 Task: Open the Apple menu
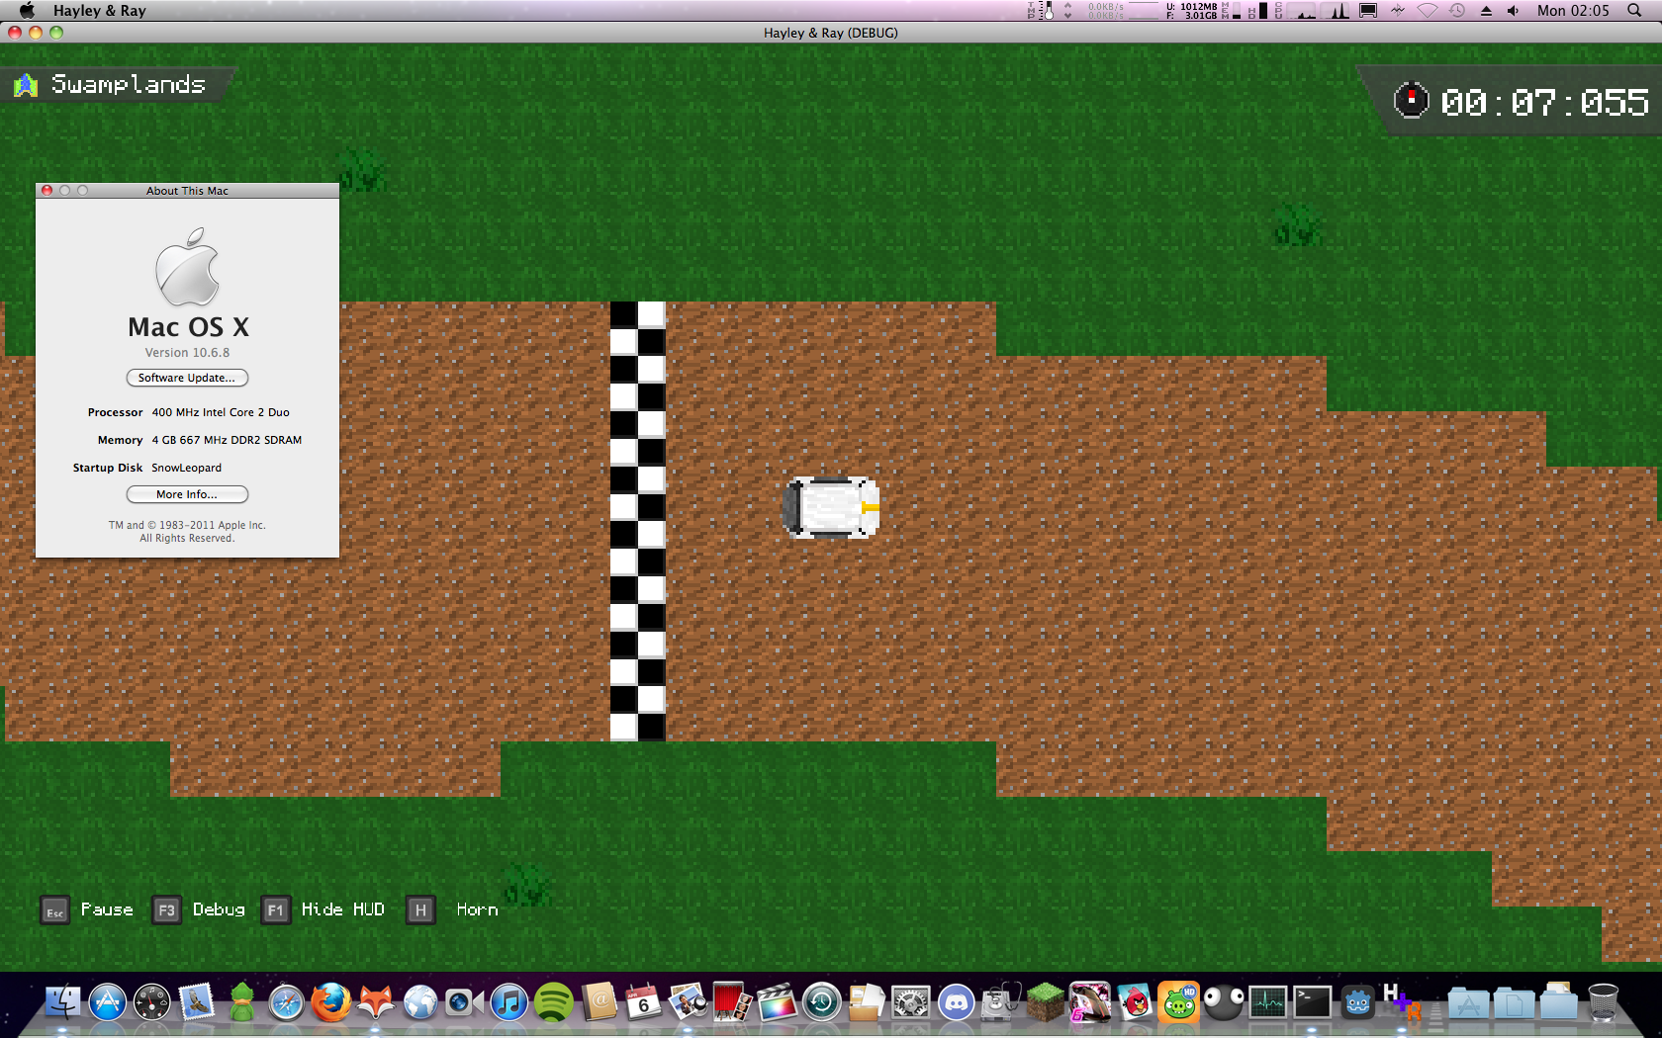(27, 11)
